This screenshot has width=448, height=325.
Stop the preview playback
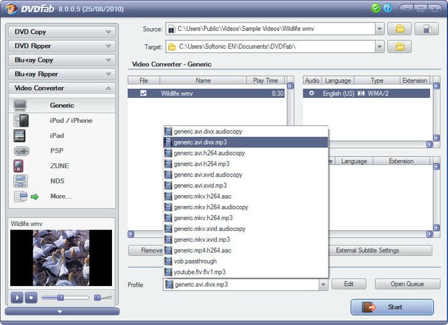(31, 298)
